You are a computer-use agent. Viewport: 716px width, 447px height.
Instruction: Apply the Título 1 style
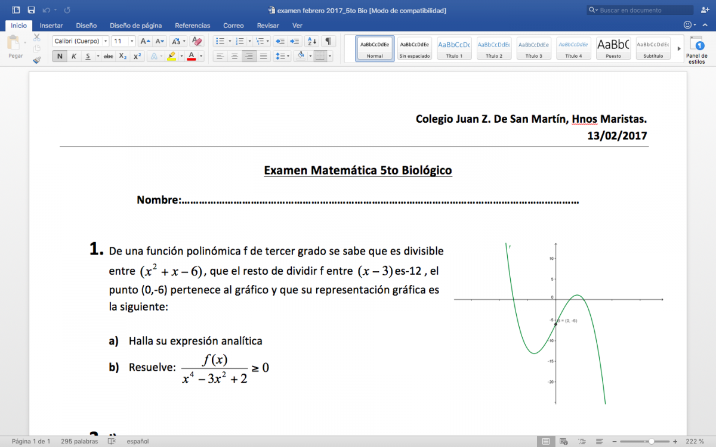pos(453,48)
